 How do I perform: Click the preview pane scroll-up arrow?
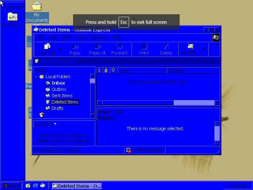click(217, 124)
